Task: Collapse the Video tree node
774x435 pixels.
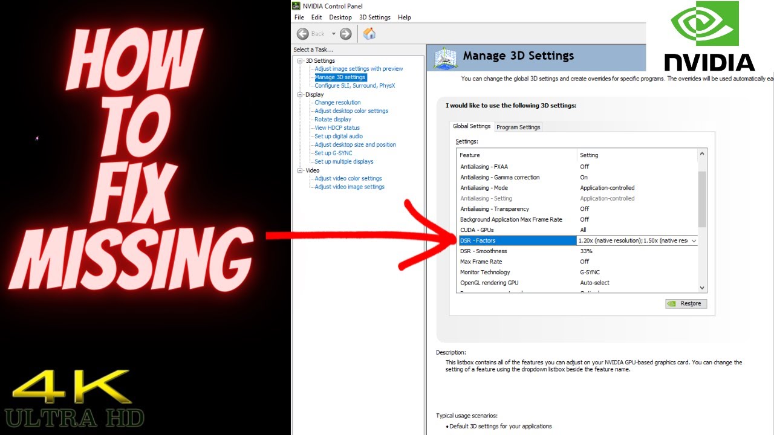Action: (x=299, y=171)
